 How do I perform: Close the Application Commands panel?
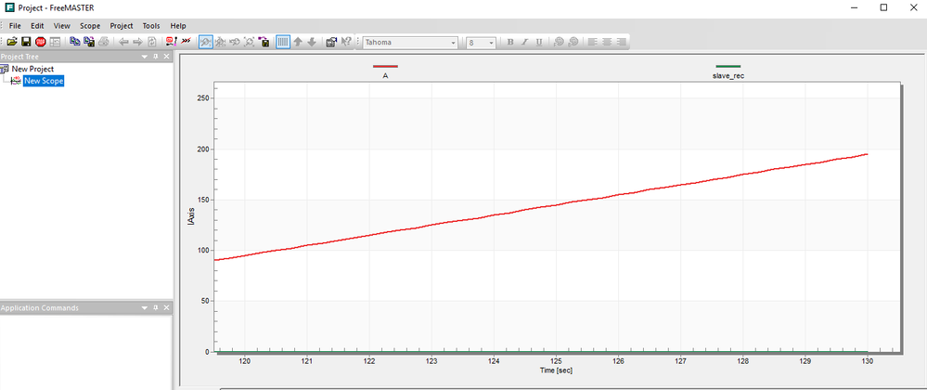click(166, 308)
